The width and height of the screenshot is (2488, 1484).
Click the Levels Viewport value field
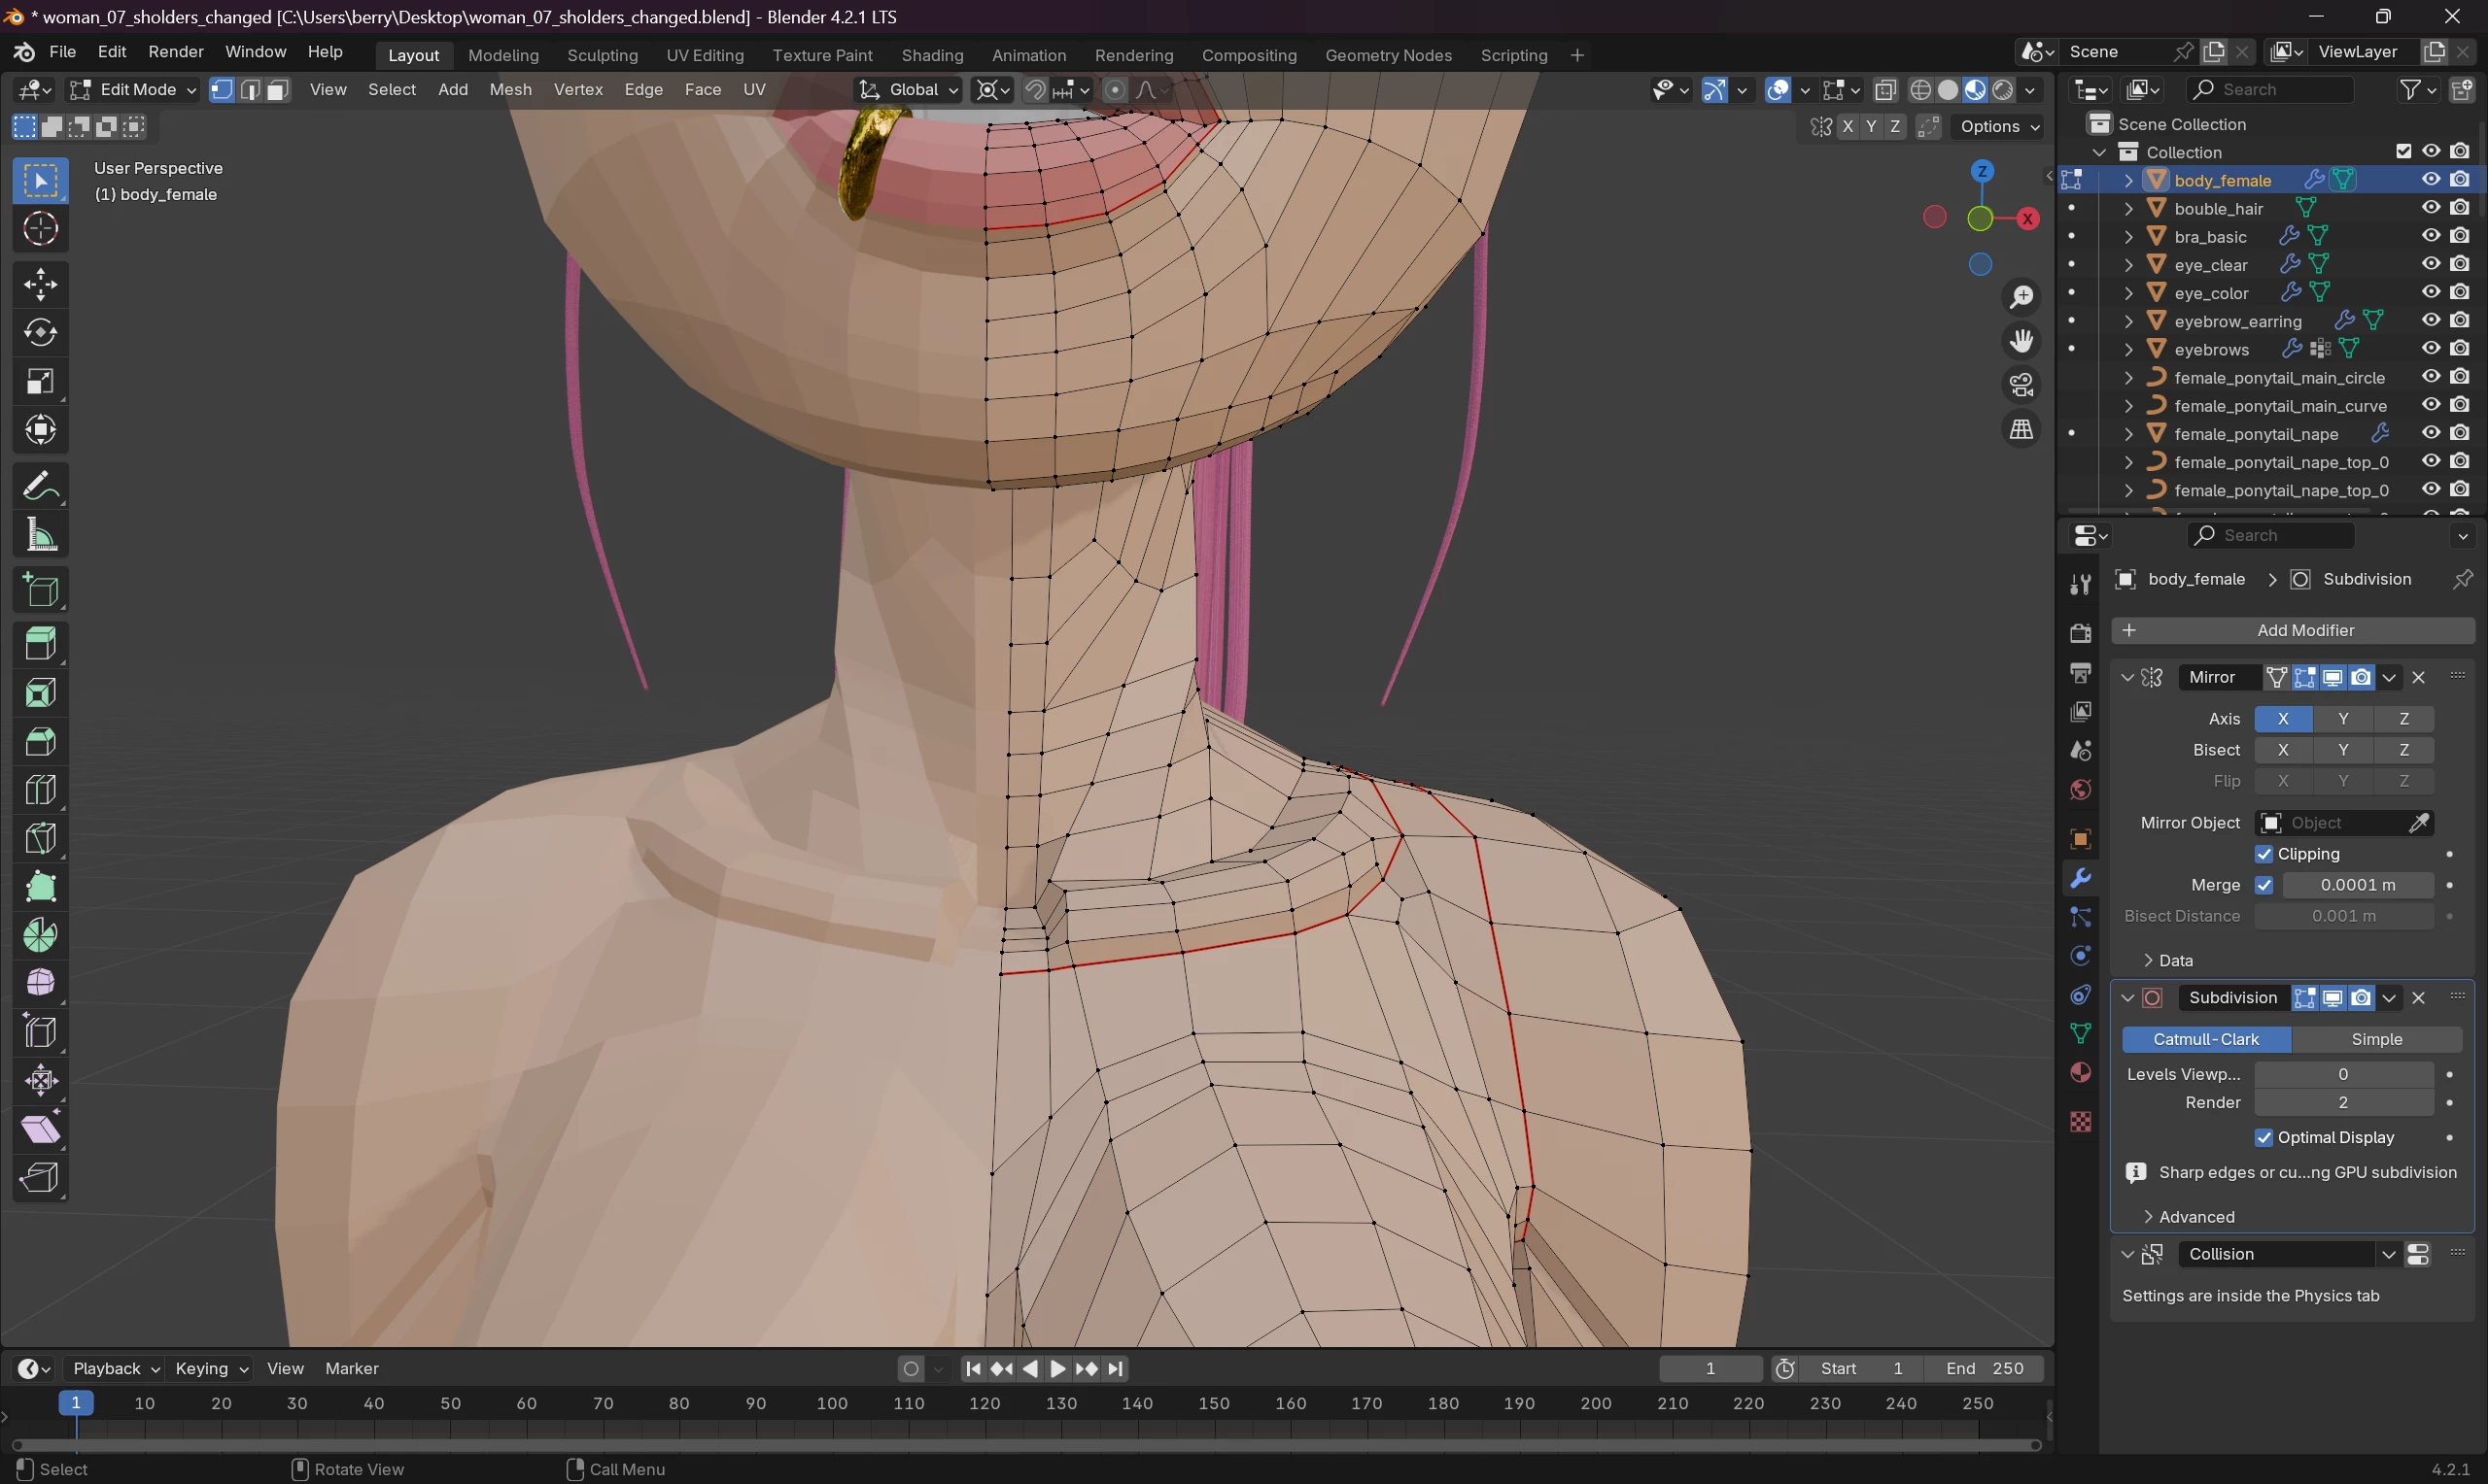click(x=2342, y=1074)
